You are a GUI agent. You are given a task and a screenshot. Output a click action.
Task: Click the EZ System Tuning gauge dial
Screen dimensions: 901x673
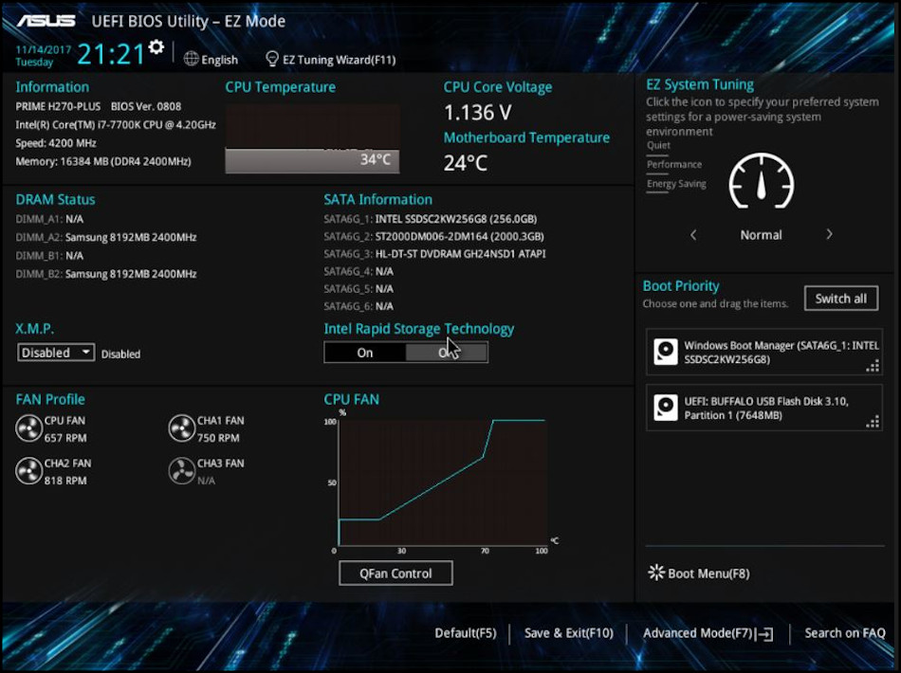pyautogui.click(x=762, y=181)
